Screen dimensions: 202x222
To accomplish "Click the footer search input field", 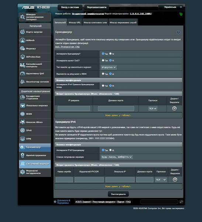I will 159,202.
